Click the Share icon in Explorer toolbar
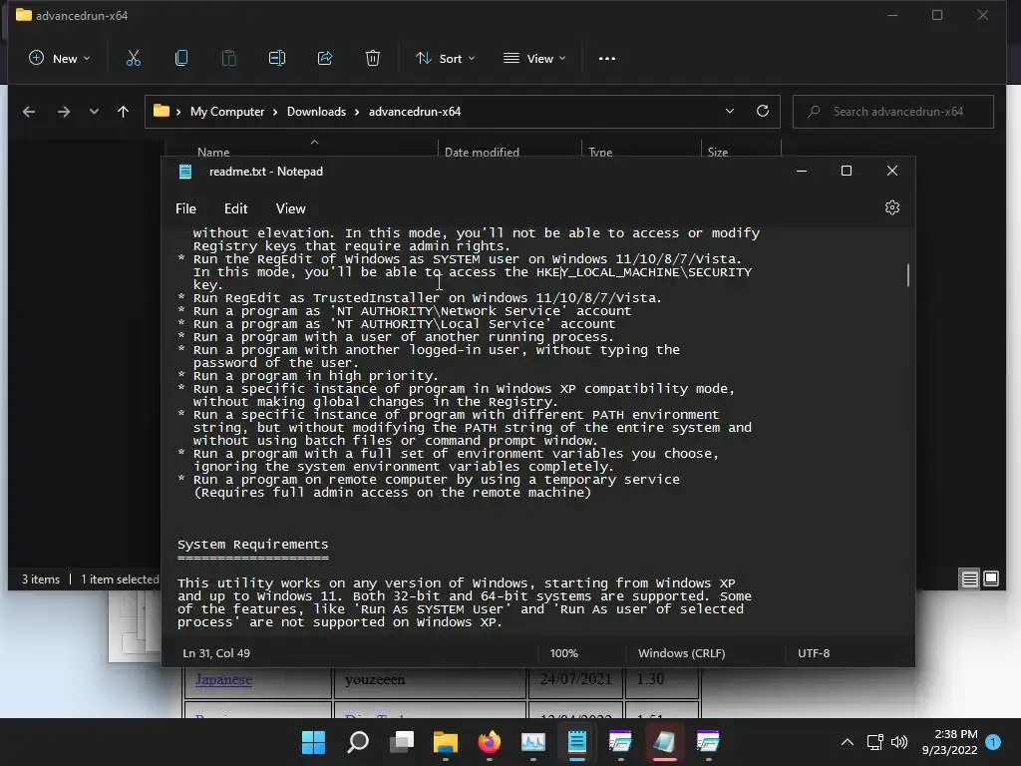The height and width of the screenshot is (766, 1021). [325, 59]
